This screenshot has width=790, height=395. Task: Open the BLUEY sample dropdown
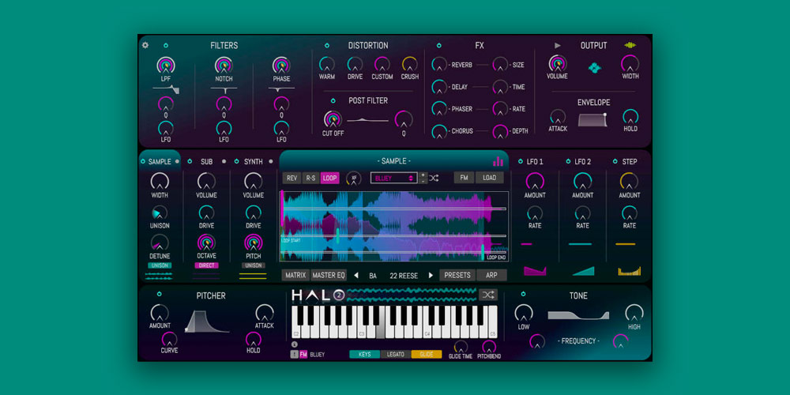point(393,179)
